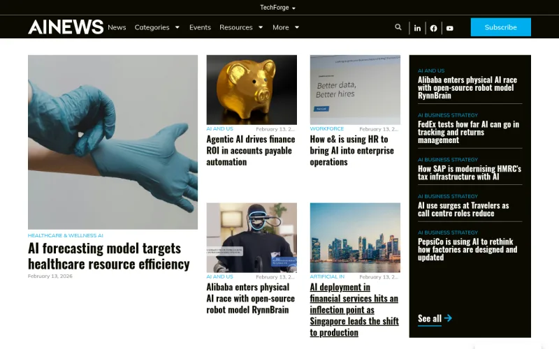Select the WORKFORCE category tag
The height and width of the screenshot is (349, 559).
(x=327, y=129)
